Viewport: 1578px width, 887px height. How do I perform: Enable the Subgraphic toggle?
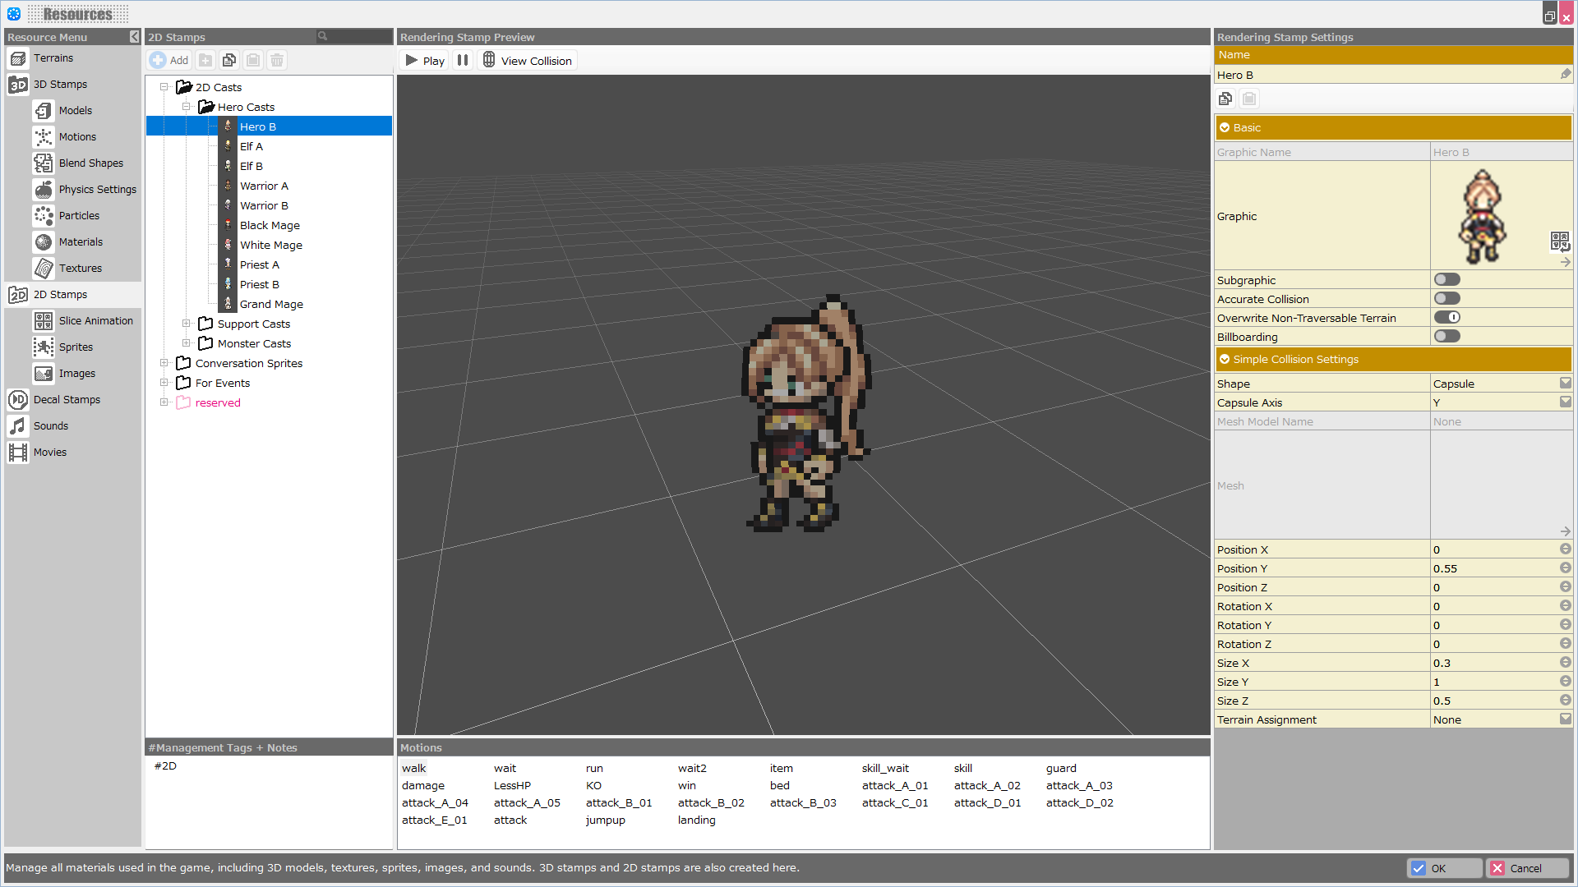tap(1446, 280)
